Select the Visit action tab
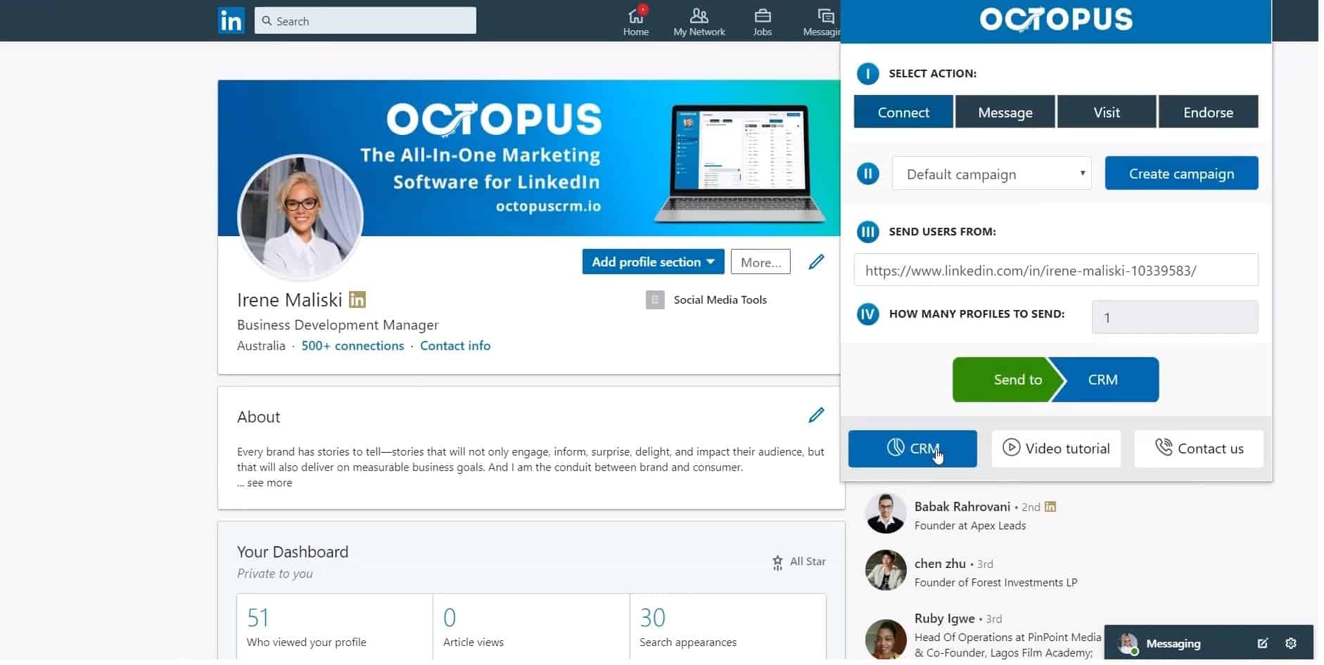Viewport: 1324px width, 665px height. (1107, 112)
